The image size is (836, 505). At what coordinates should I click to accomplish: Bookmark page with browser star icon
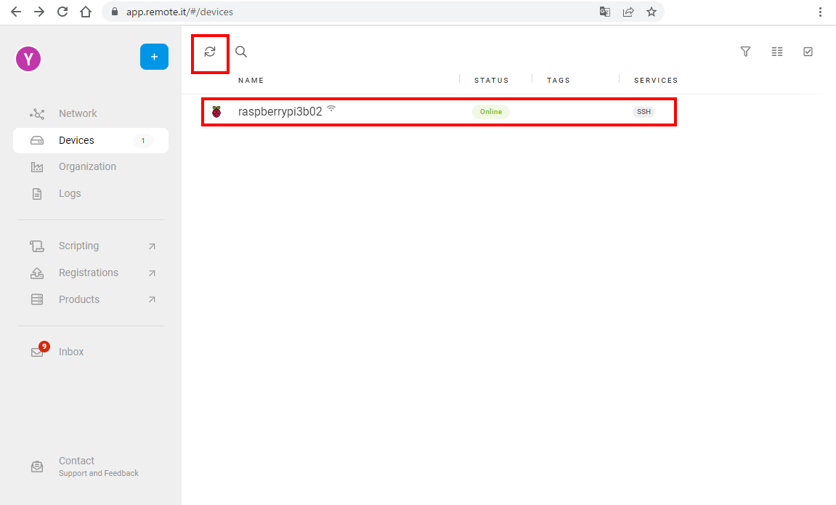(652, 12)
